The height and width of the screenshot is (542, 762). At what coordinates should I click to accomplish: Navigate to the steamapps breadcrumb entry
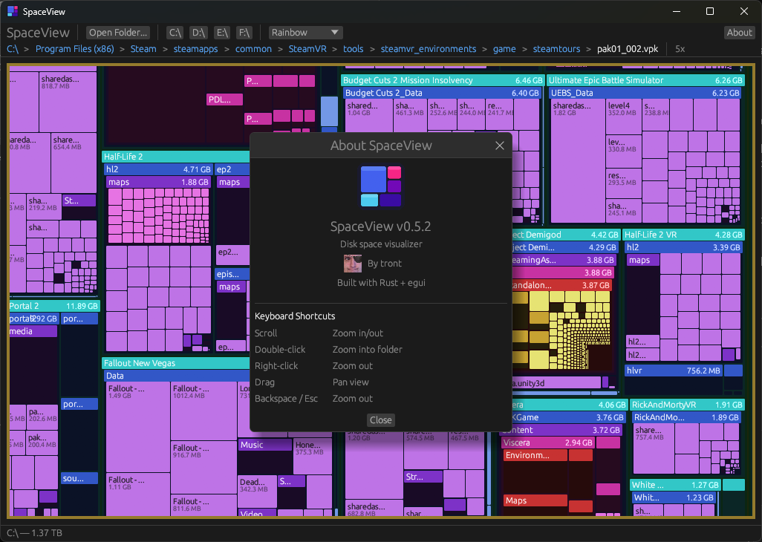pos(195,49)
